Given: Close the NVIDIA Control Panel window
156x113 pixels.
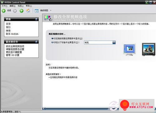Looking at the screenshot, I should (x=154, y=2).
